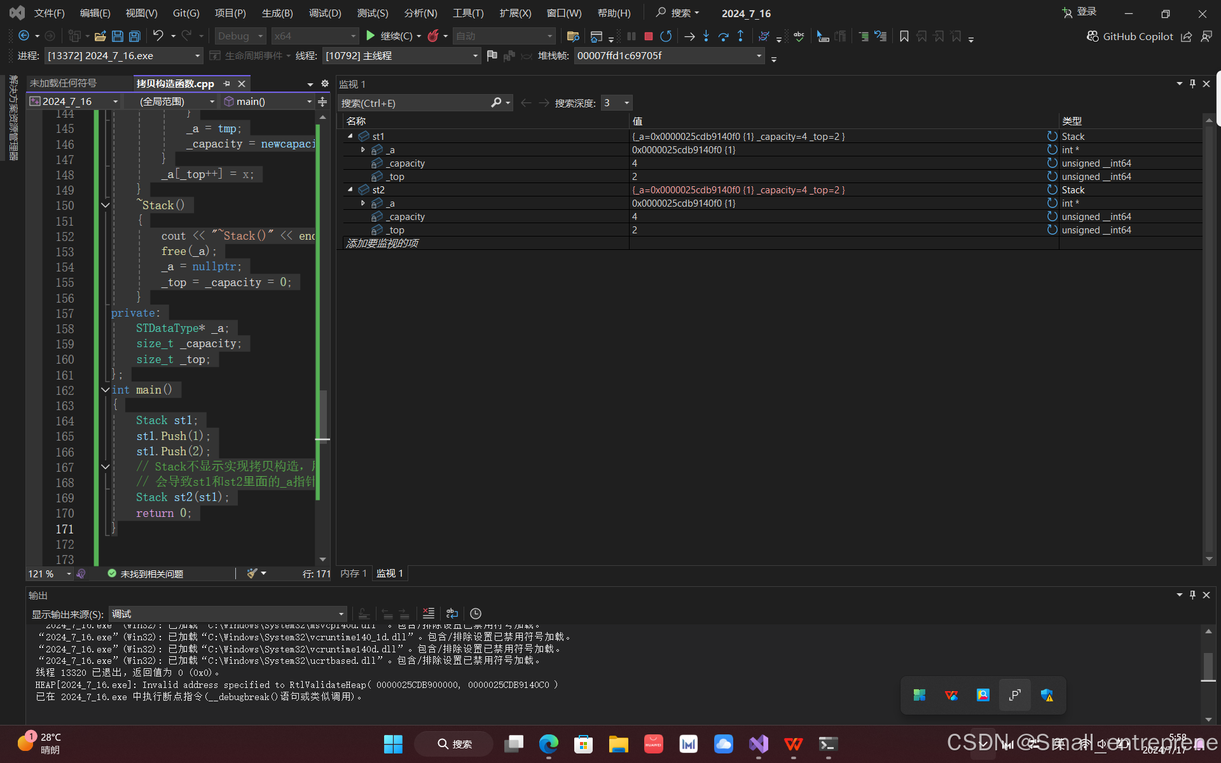
Task: Click the share icon next to Copilot
Action: tap(1186, 36)
